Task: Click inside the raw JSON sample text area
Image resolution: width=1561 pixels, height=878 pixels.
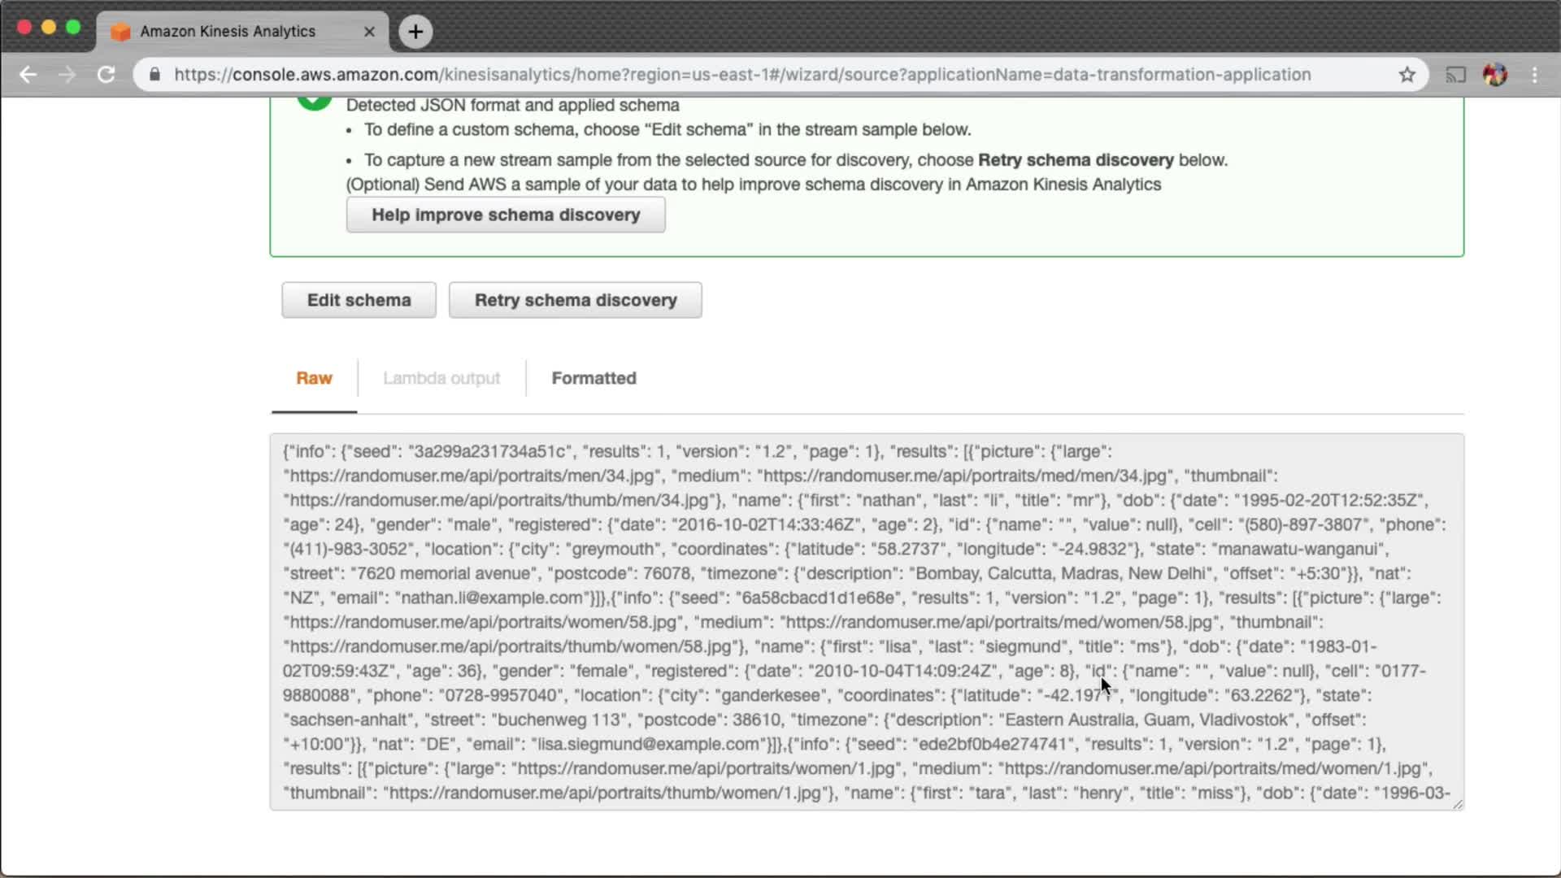Action: (x=866, y=622)
